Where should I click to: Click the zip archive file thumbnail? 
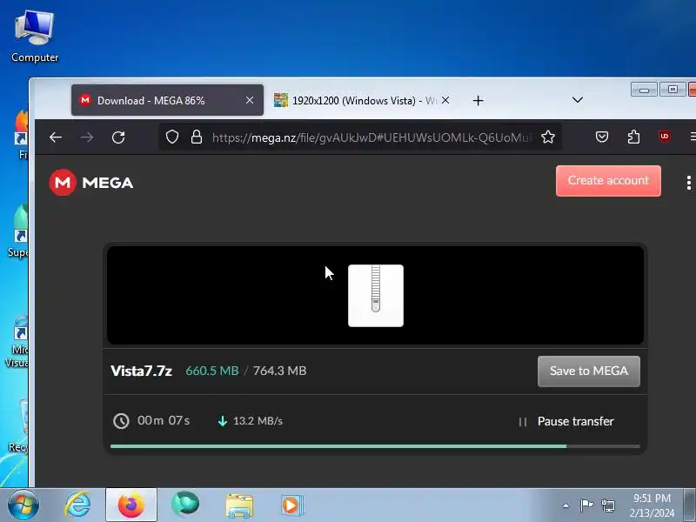click(376, 296)
